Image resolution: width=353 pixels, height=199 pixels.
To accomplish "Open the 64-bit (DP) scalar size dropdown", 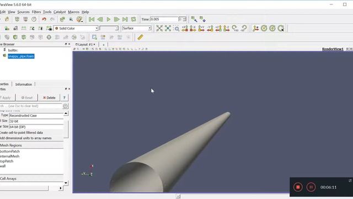I will pyautogui.click(x=37, y=127).
